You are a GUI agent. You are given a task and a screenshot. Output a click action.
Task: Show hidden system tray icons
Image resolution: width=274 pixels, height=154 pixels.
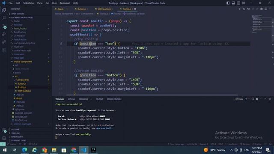[x=231, y=150]
